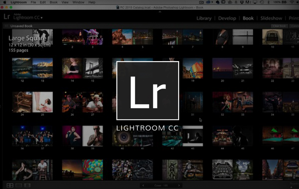Open the notification bell menu bar icon

pos(236,2)
